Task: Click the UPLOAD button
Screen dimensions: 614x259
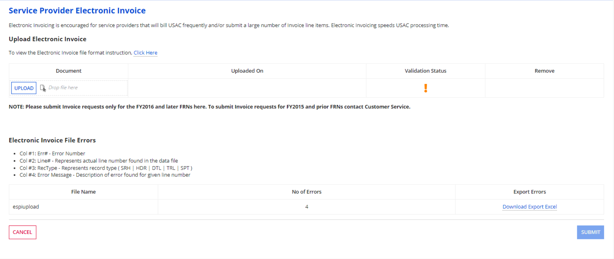Action: (24, 88)
